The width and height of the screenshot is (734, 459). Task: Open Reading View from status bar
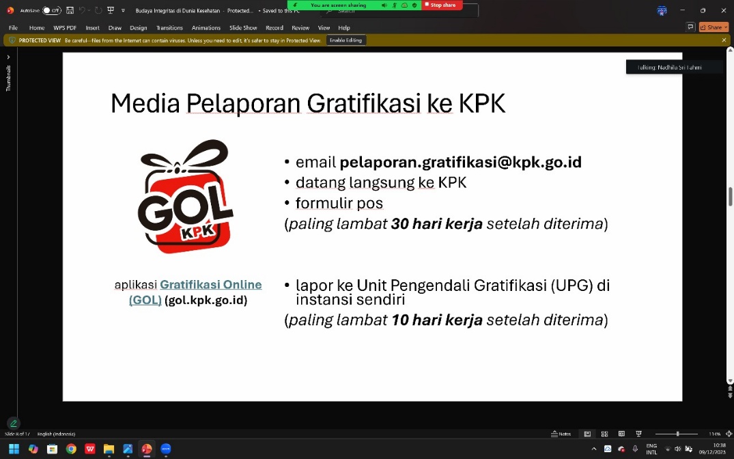point(621,434)
